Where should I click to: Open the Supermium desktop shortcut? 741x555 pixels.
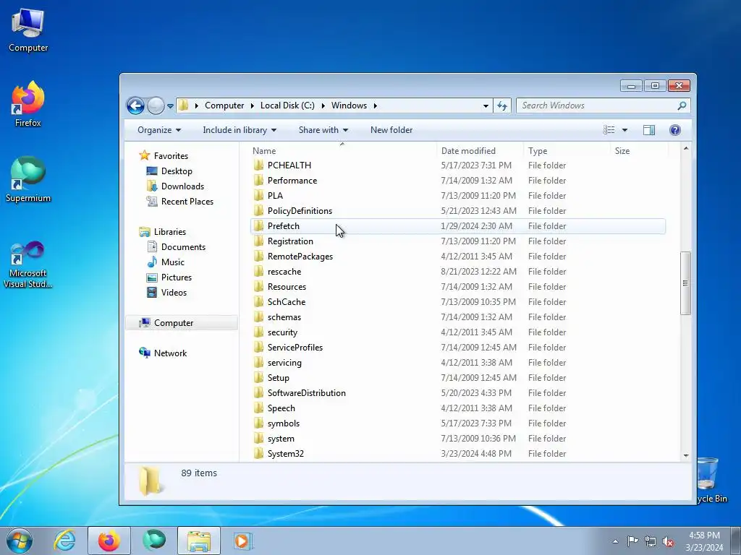click(x=28, y=179)
